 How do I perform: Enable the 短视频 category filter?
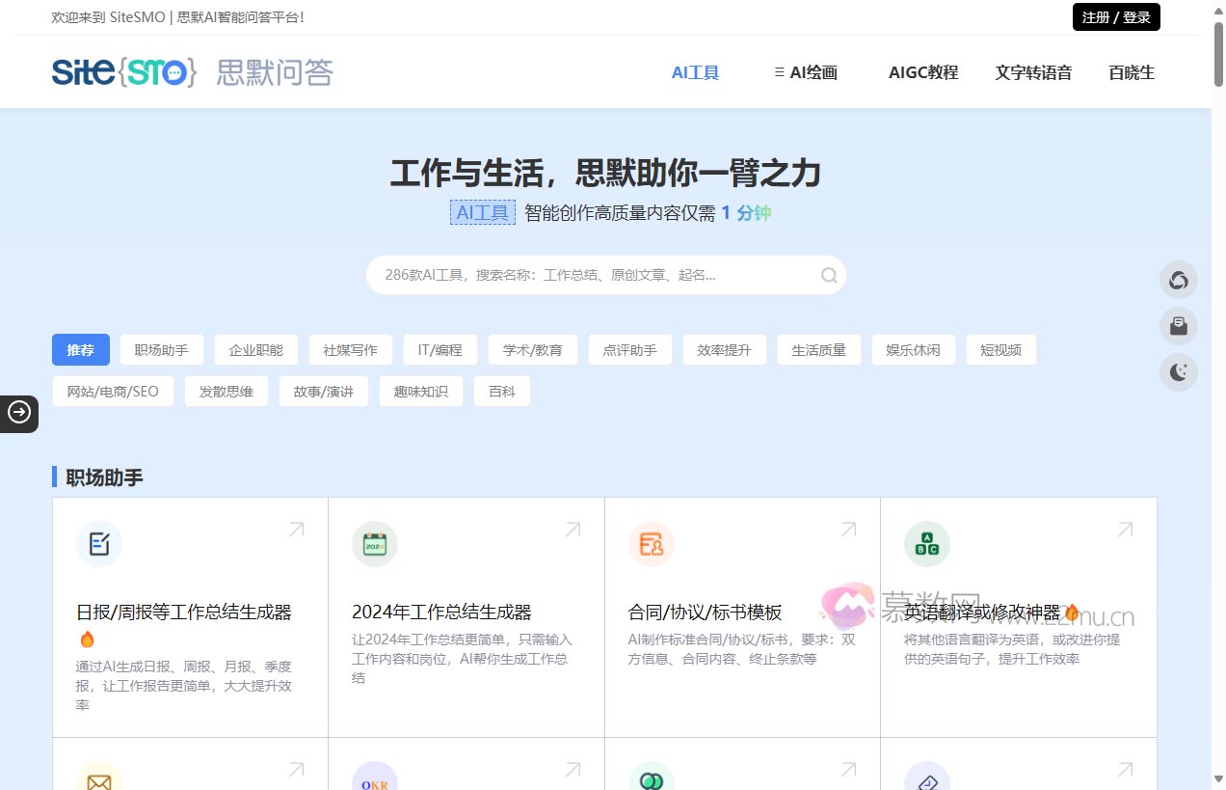1000,349
